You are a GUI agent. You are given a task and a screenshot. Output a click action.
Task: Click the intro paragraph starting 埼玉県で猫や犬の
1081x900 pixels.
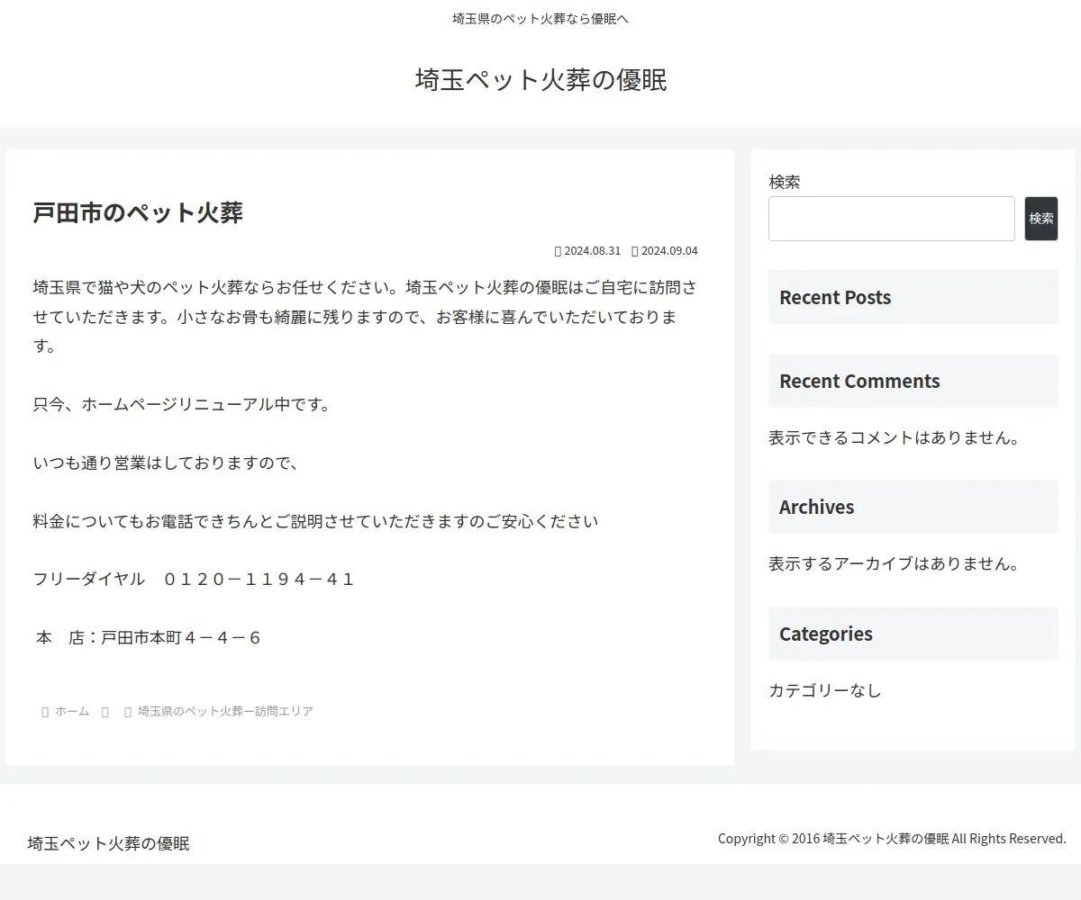click(365, 317)
